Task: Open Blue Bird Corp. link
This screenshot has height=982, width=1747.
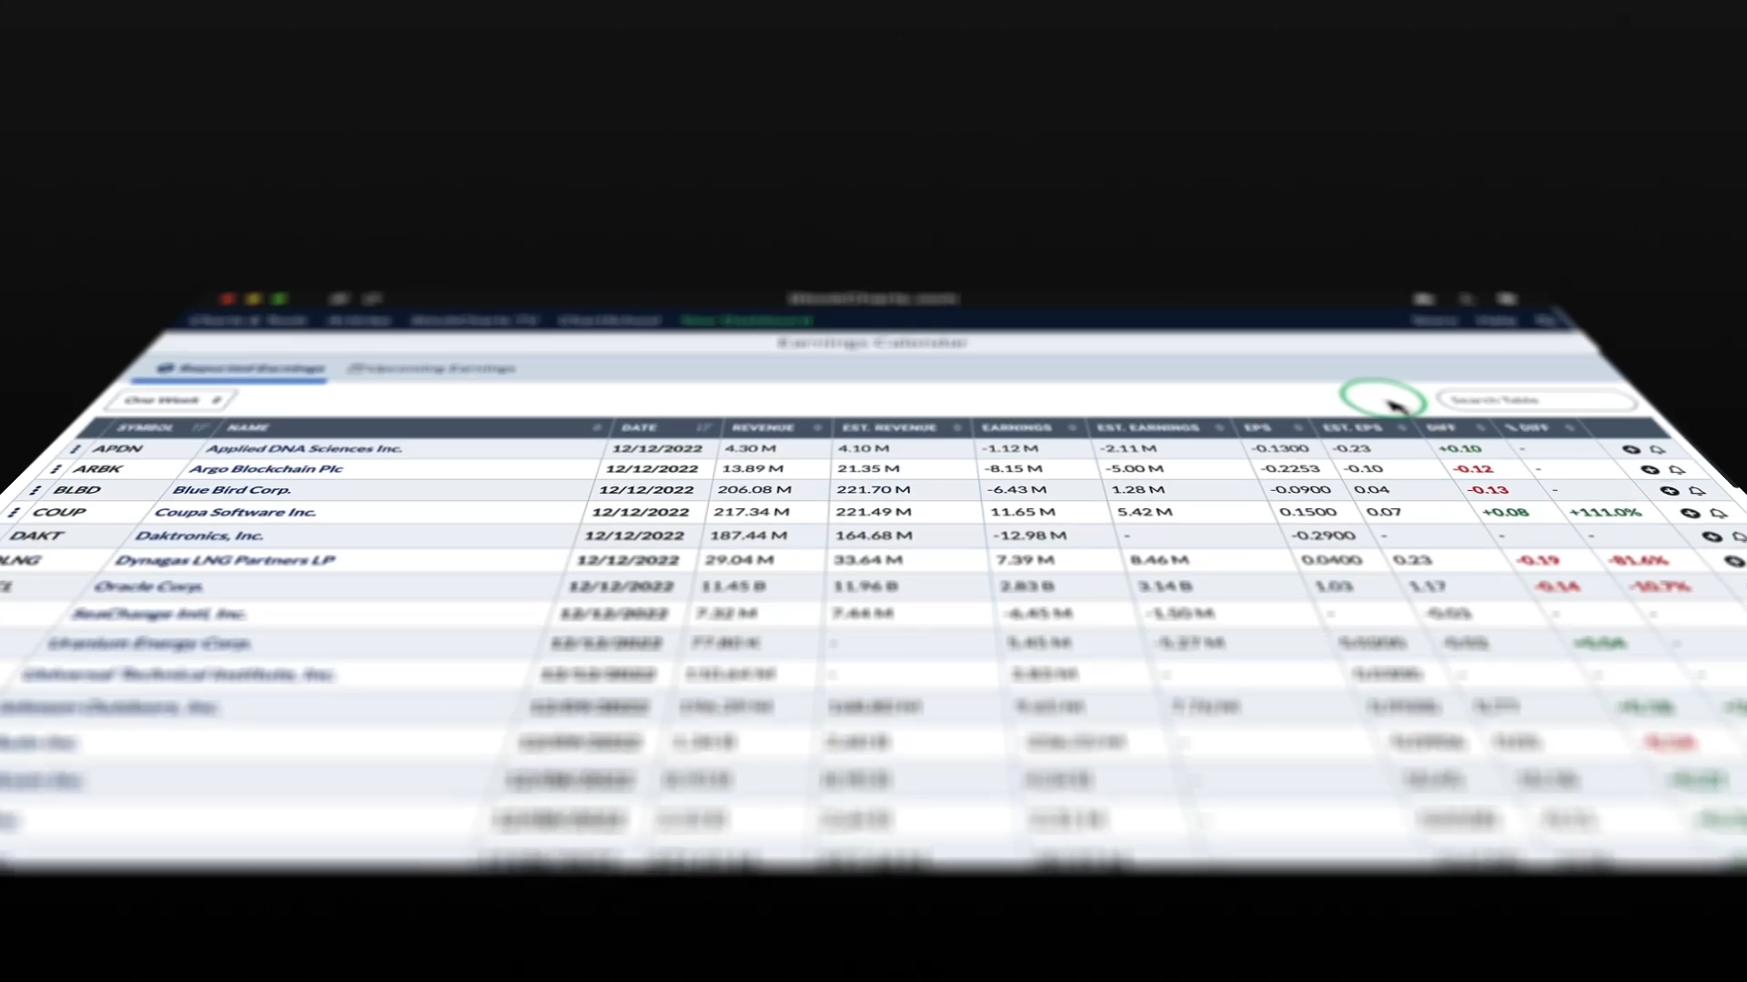Action: [x=232, y=490]
